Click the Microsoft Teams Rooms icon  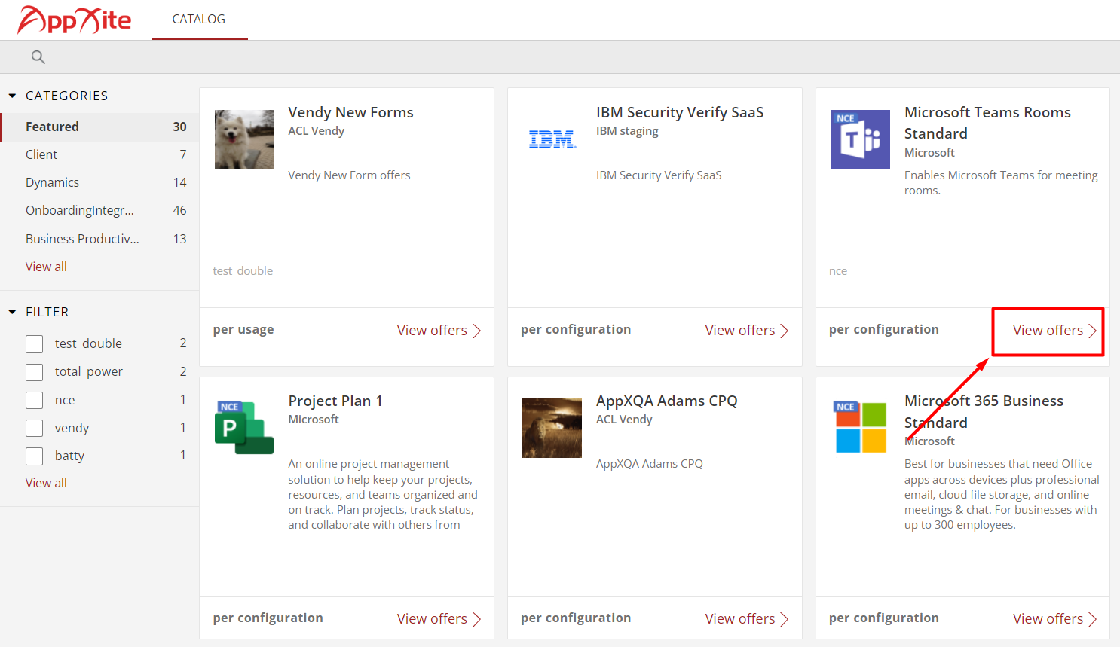tap(860, 139)
